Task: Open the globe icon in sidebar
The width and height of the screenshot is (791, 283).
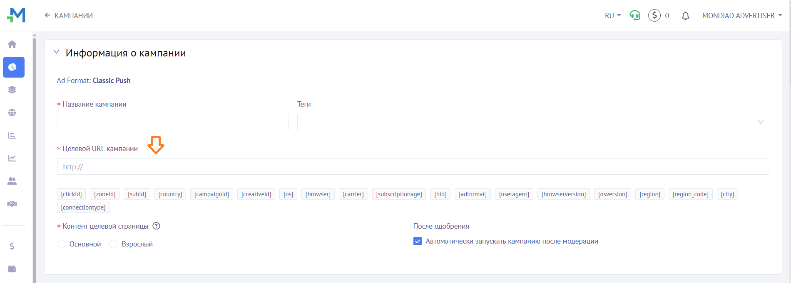Action: 12,112
